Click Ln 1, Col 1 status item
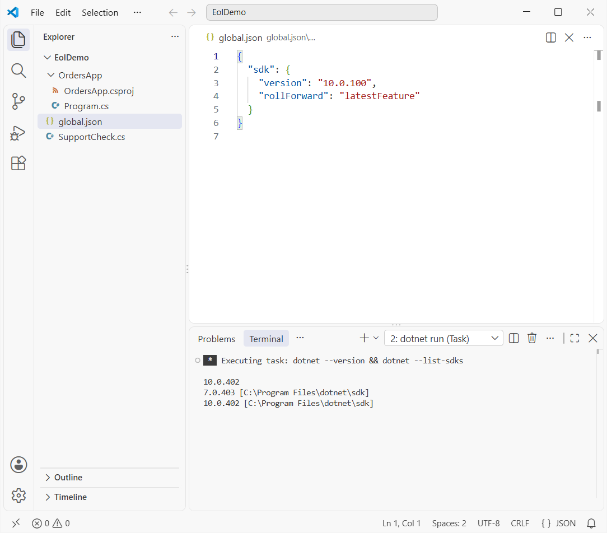Viewport: 607px width, 533px height. tap(401, 523)
